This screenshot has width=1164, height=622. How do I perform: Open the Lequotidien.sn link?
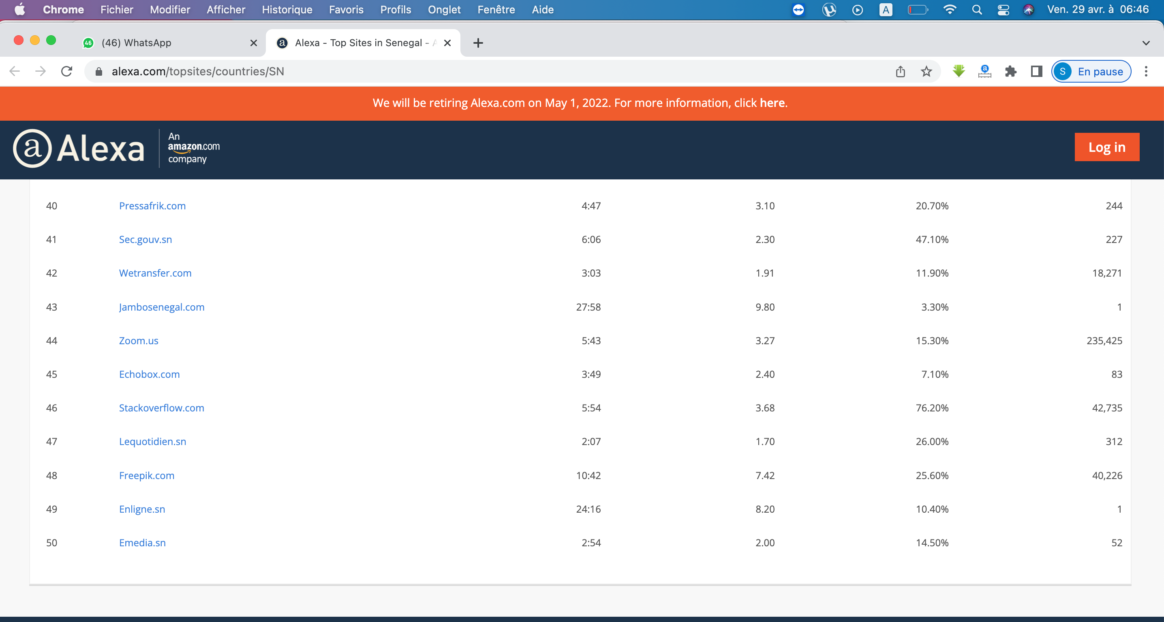[153, 441]
